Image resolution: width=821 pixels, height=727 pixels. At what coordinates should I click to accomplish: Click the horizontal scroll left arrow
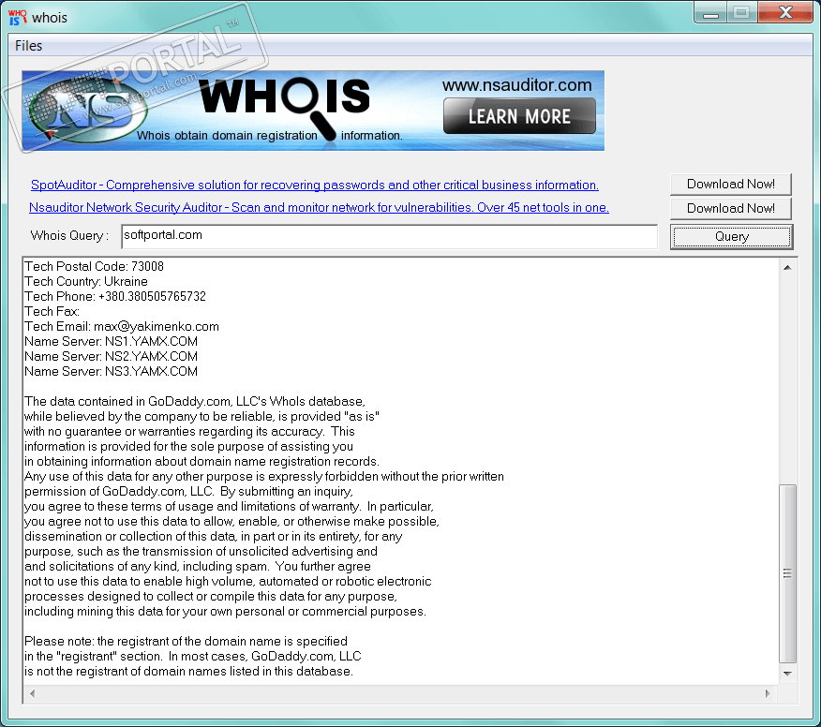point(33,693)
